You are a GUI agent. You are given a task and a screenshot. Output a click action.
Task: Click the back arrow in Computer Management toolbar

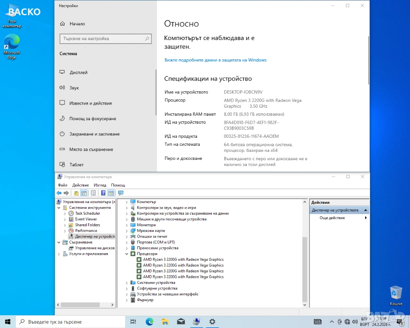[x=59, y=193]
